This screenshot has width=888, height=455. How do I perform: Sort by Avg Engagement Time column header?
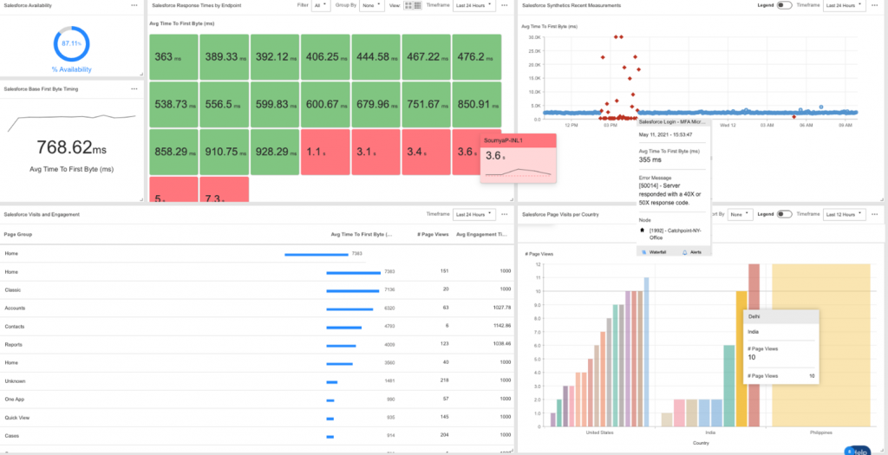point(482,234)
